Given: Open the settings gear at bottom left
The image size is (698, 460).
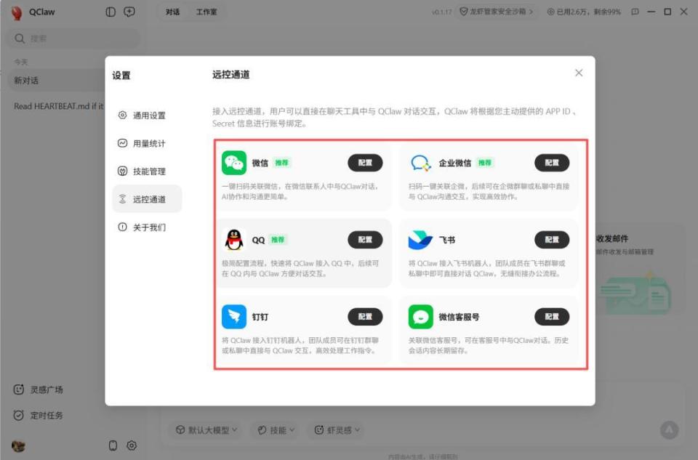Looking at the screenshot, I should 132,445.
